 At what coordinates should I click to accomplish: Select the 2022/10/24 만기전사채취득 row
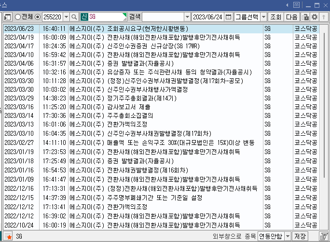click(x=161, y=225)
